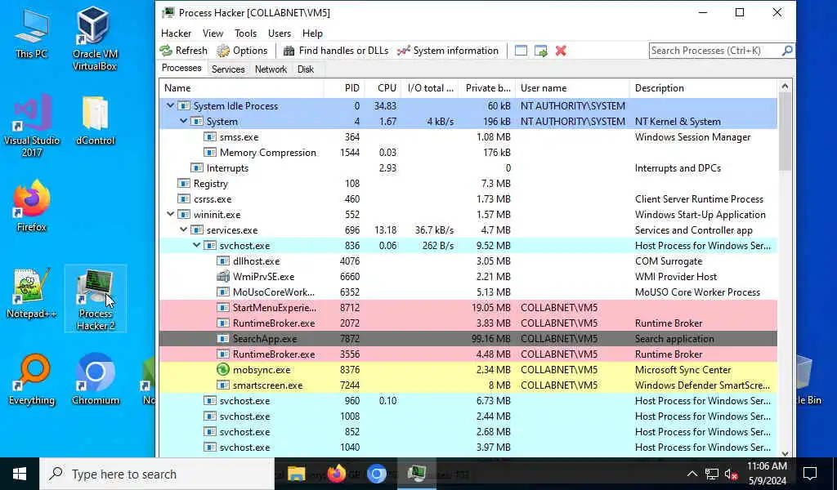The height and width of the screenshot is (490, 837).
Task: Click the Search Processes input field
Action: click(x=714, y=51)
